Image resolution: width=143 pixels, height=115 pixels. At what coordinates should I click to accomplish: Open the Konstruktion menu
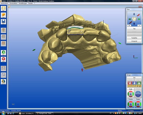coord(14,3)
